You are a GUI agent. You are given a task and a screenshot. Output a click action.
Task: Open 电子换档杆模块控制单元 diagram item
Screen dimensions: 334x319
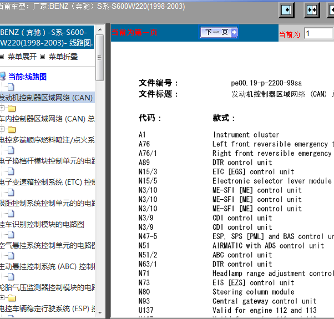[x=47, y=161]
